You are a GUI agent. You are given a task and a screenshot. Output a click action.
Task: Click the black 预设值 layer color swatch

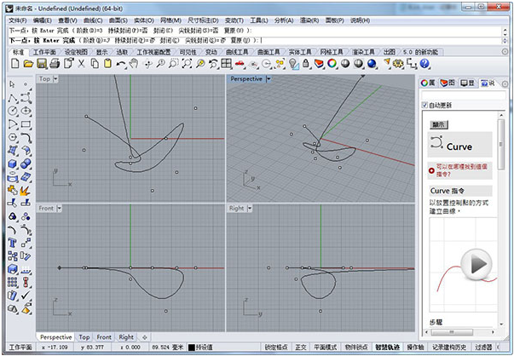tap(192, 347)
